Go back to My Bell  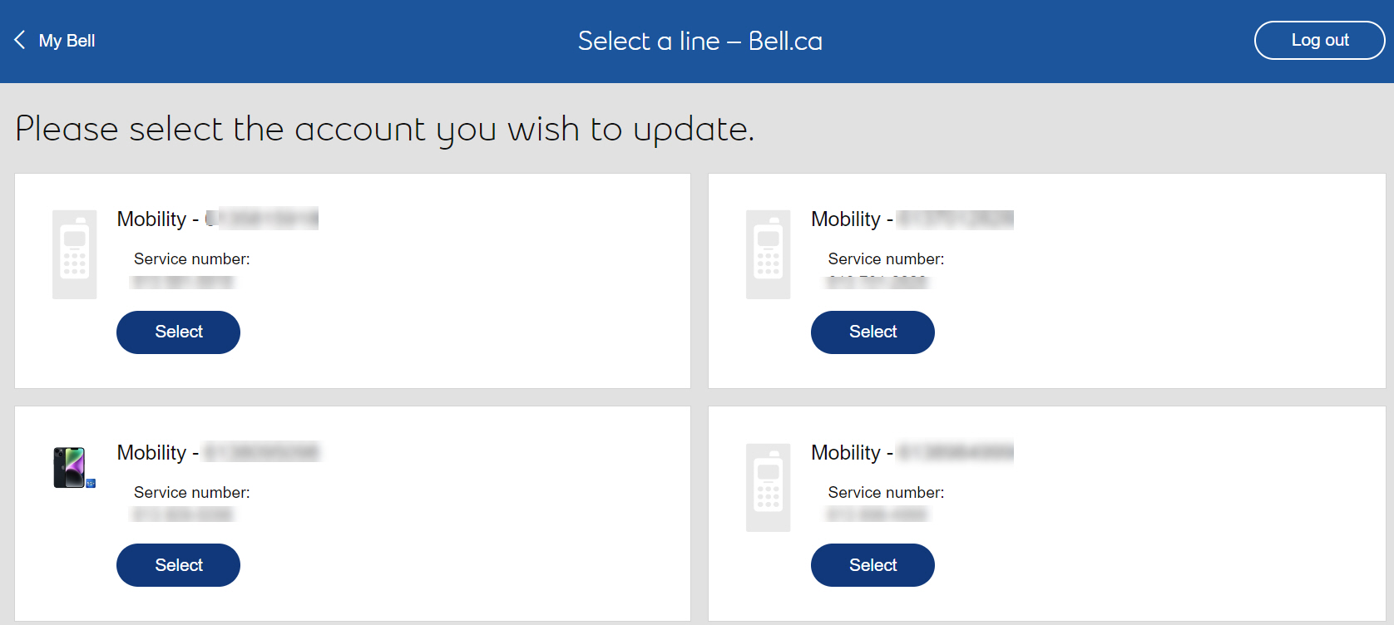[x=67, y=41]
